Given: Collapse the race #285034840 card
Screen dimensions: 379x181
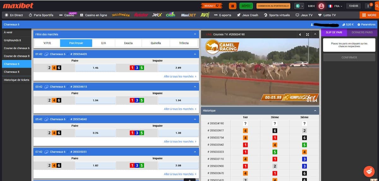Looking at the screenshot, I should click(195, 119).
